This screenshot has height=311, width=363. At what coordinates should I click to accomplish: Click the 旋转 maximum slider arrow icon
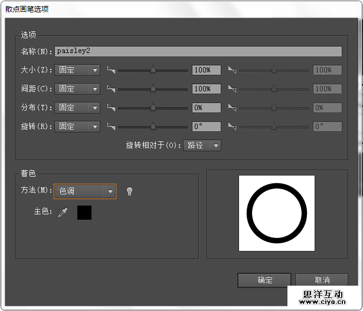pyautogui.click(x=232, y=127)
